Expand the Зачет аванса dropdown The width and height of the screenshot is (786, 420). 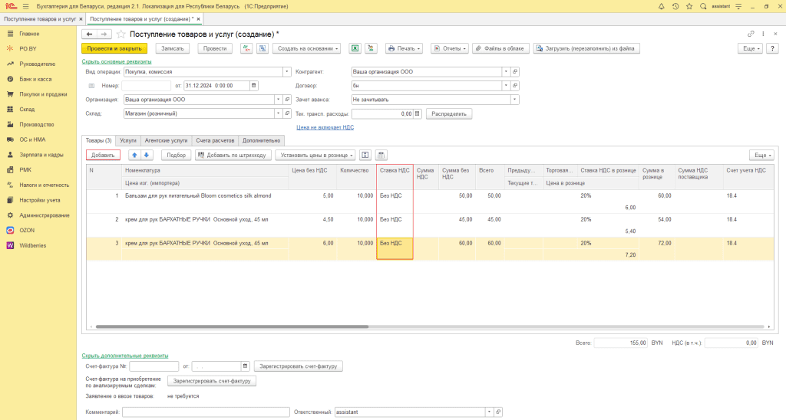(x=515, y=100)
